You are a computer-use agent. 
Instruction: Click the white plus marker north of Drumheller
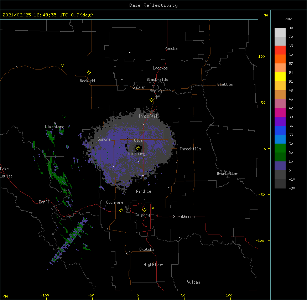point(218,134)
